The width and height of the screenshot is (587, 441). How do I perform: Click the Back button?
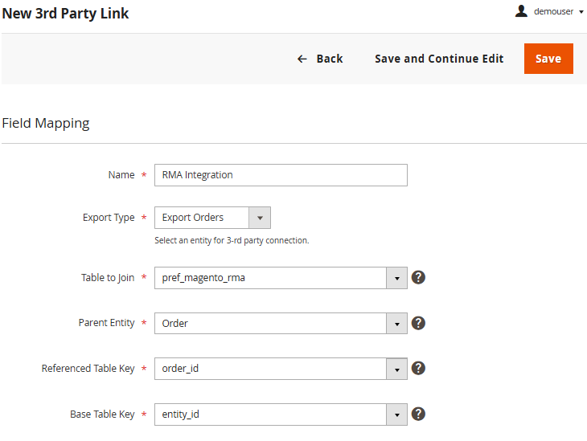click(320, 59)
